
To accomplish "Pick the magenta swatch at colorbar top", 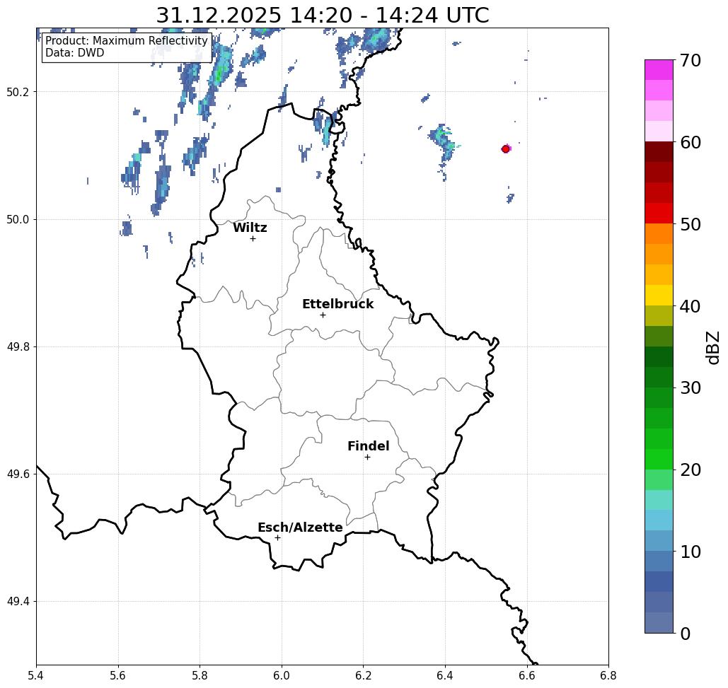I will (x=659, y=70).
